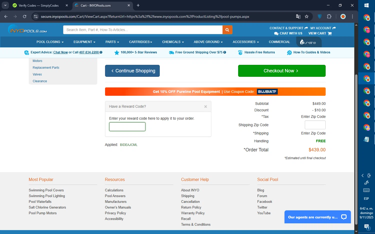Expand Chemicals dropdown menu
The width and height of the screenshot is (375, 234).
click(173, 42)
